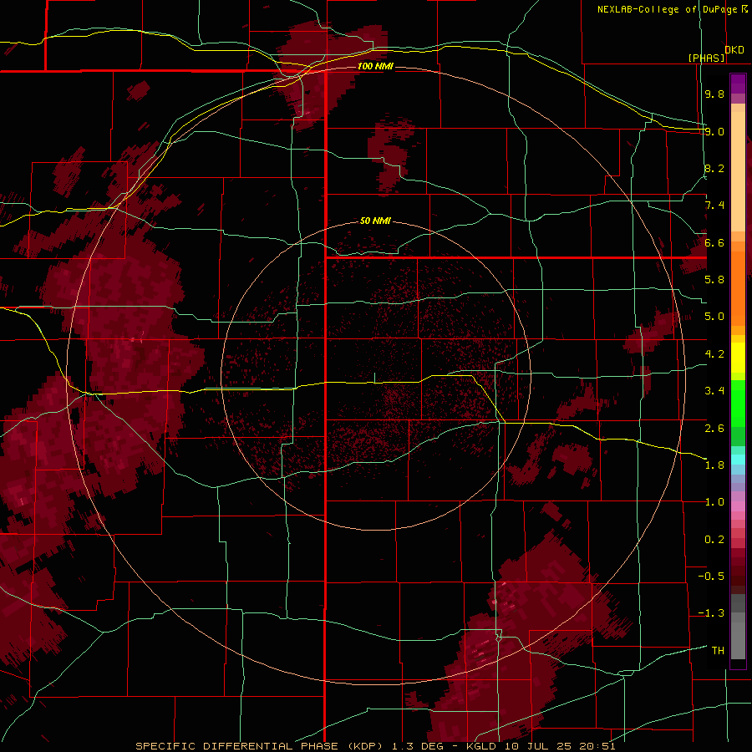
Task: Click the 0.2 scale value
Action: tap(714, 540)
